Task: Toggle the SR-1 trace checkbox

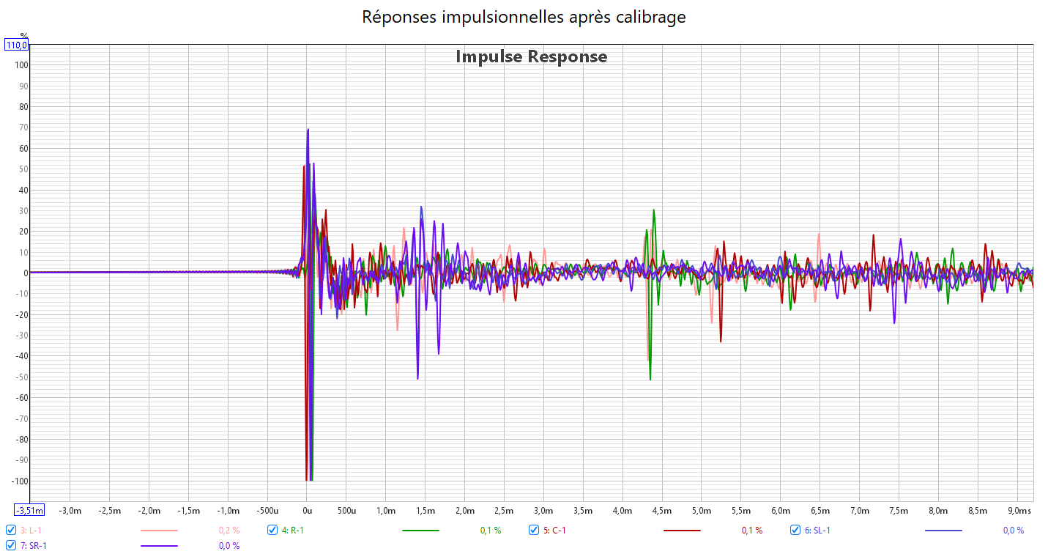Action: (11, 545)
